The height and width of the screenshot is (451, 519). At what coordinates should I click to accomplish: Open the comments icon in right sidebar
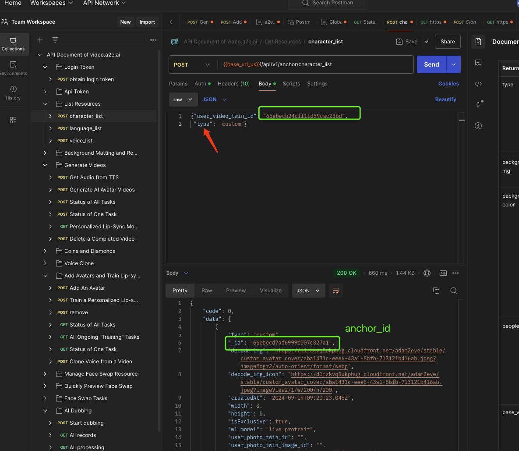pyautogui.click(x=478, y=63)
